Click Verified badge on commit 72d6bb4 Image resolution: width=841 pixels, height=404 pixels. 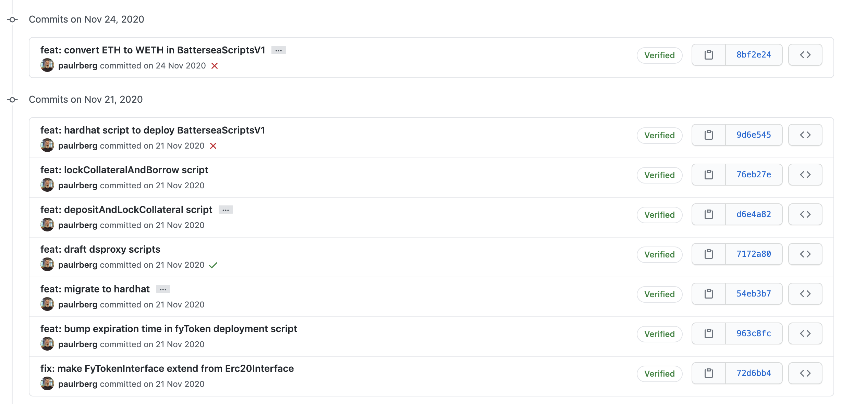(x=659, y=374)
